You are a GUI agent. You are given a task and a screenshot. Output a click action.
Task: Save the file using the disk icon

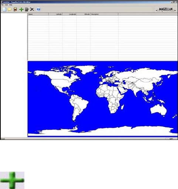(x=15, y=10)
